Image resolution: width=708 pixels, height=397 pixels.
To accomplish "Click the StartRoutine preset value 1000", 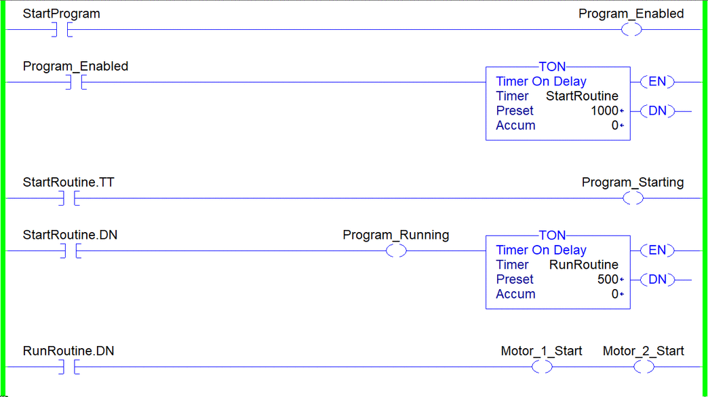I will (604, 111).
